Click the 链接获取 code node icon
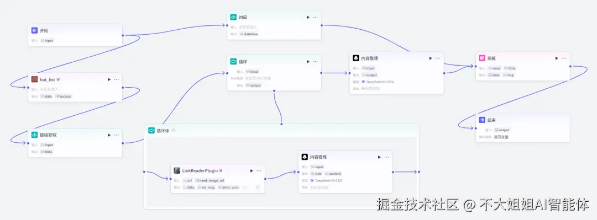597x220 pixels. pyautogui.click(x=34, y=135)
